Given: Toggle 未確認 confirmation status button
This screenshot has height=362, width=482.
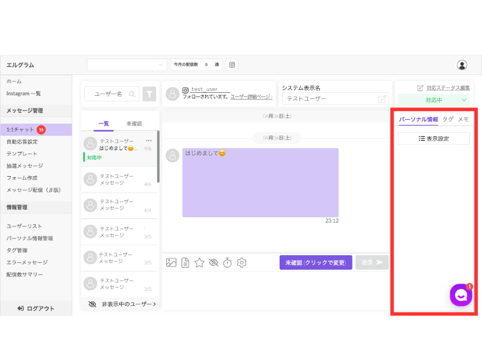Looking at the screenshot, I should tap(316, 262).
